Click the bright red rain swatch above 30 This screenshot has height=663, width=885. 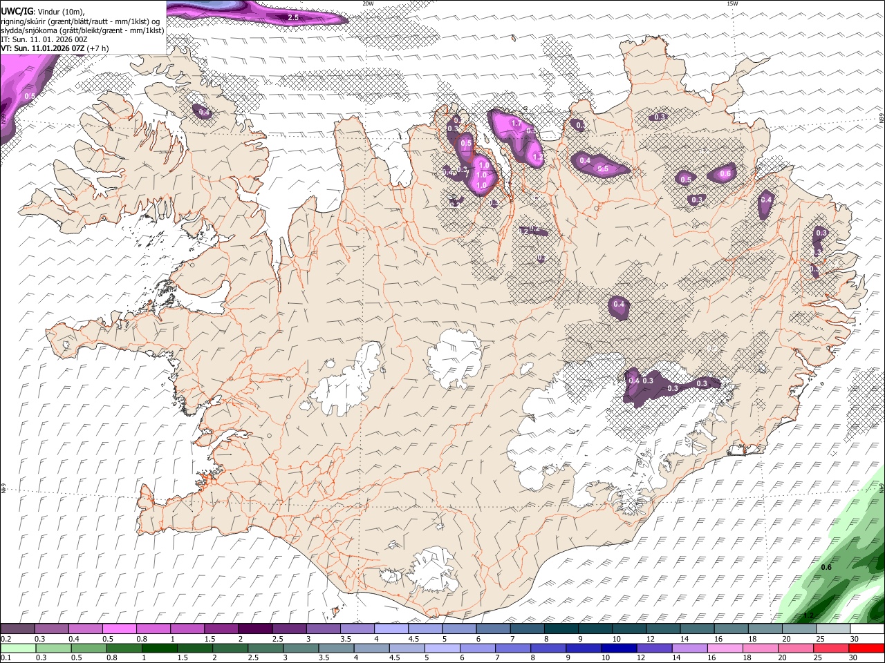pyautogui.click(x=866, y=648)
